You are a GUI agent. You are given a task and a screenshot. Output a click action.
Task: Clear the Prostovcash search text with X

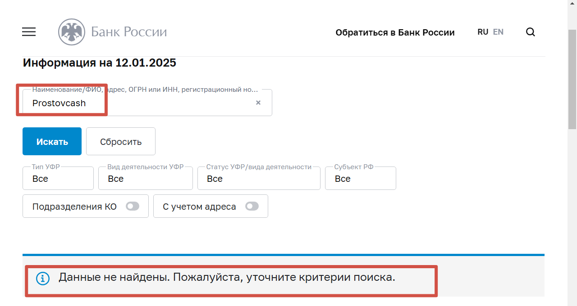pos(258,103)
